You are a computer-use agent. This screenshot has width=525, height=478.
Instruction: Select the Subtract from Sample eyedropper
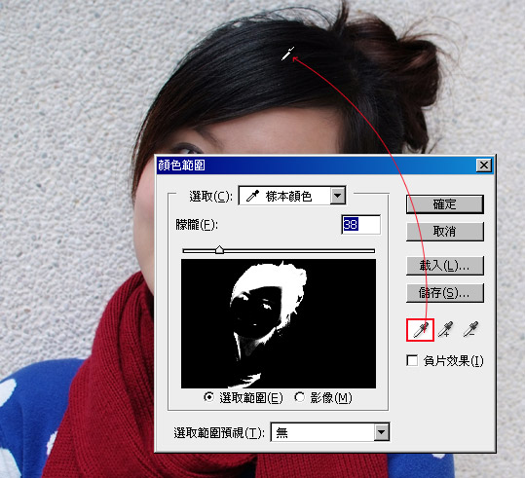tap(470, 329)
